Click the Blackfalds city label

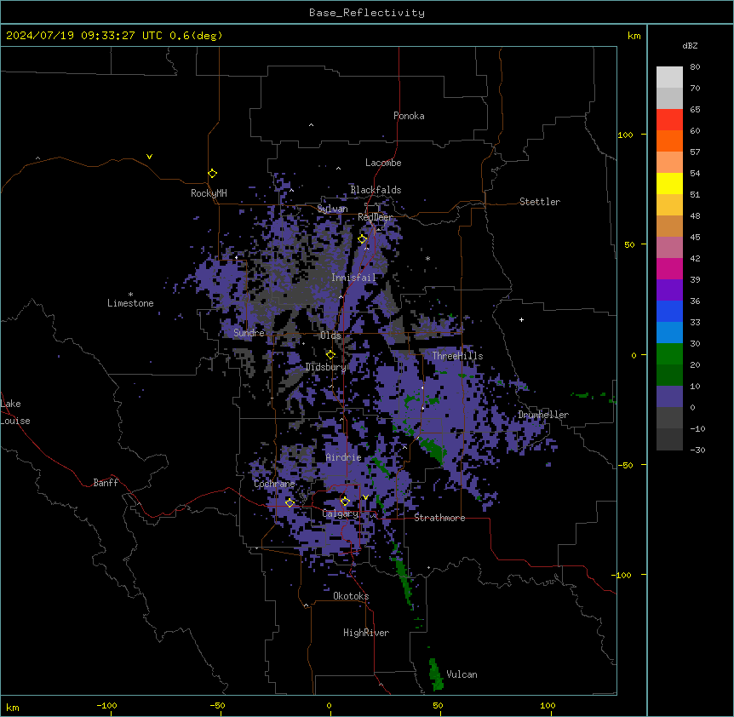point(376,190)
